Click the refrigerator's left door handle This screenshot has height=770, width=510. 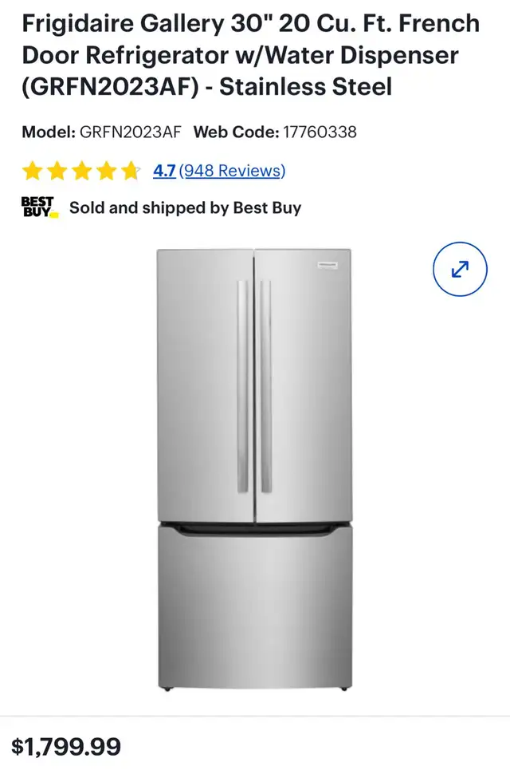point(243,386)
